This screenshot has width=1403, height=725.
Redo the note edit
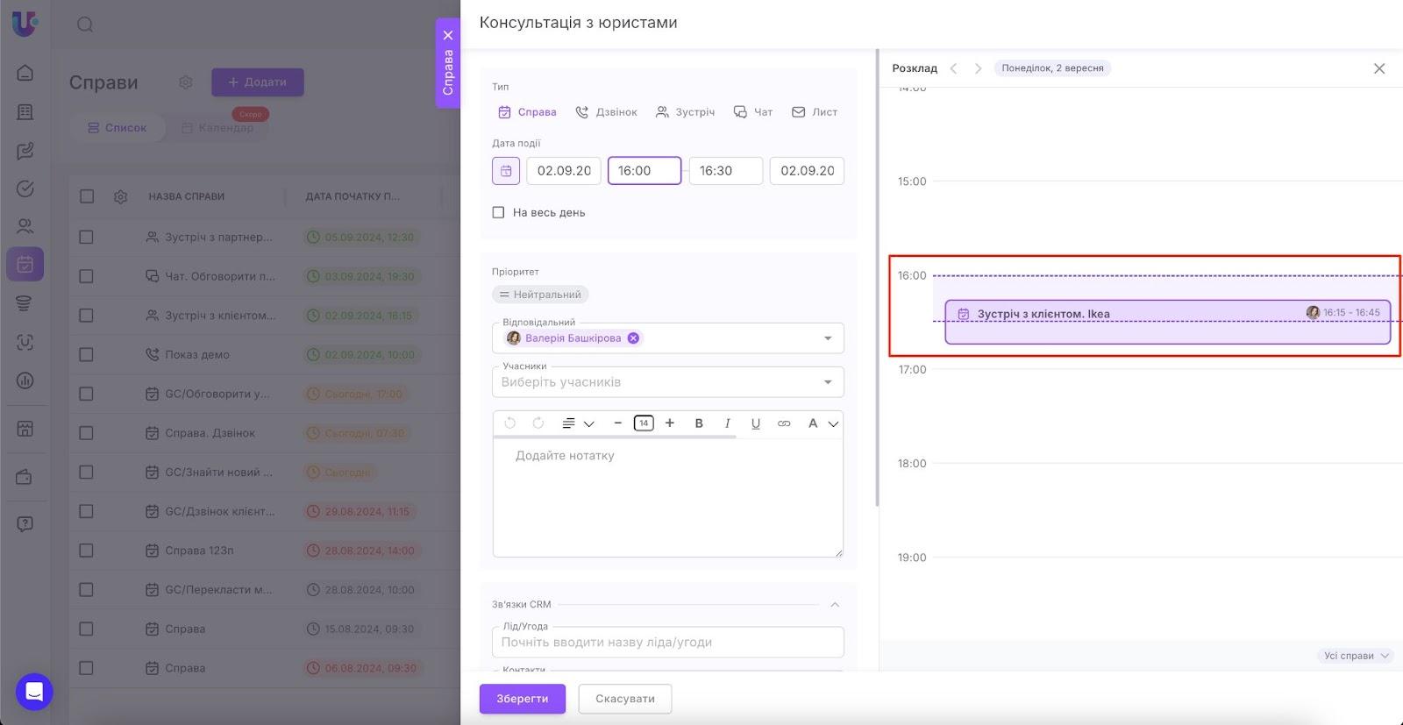(538, 423)
